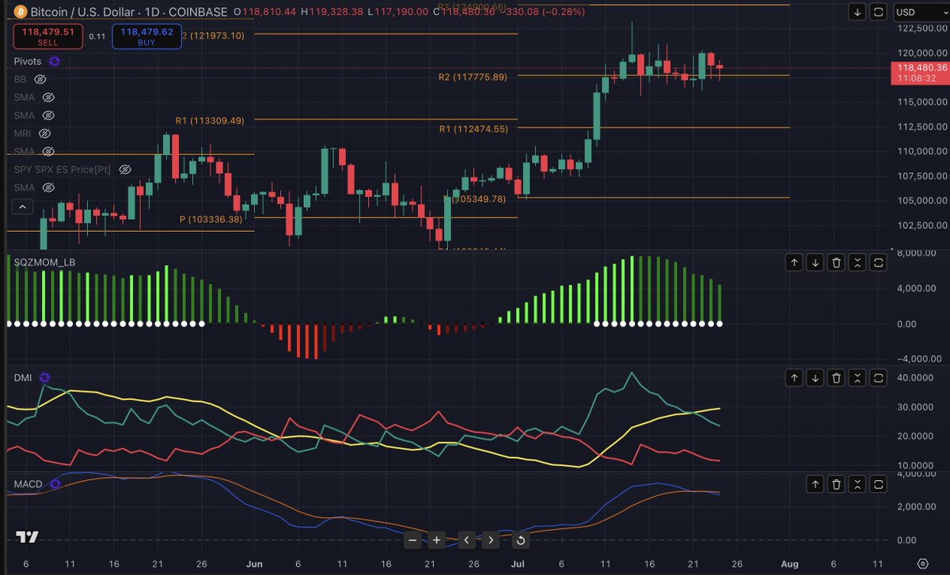950x575 pixels.
Task: Move the SQZMOM_LB pane down
Action: pyautogui.click(x=815, y=263)
